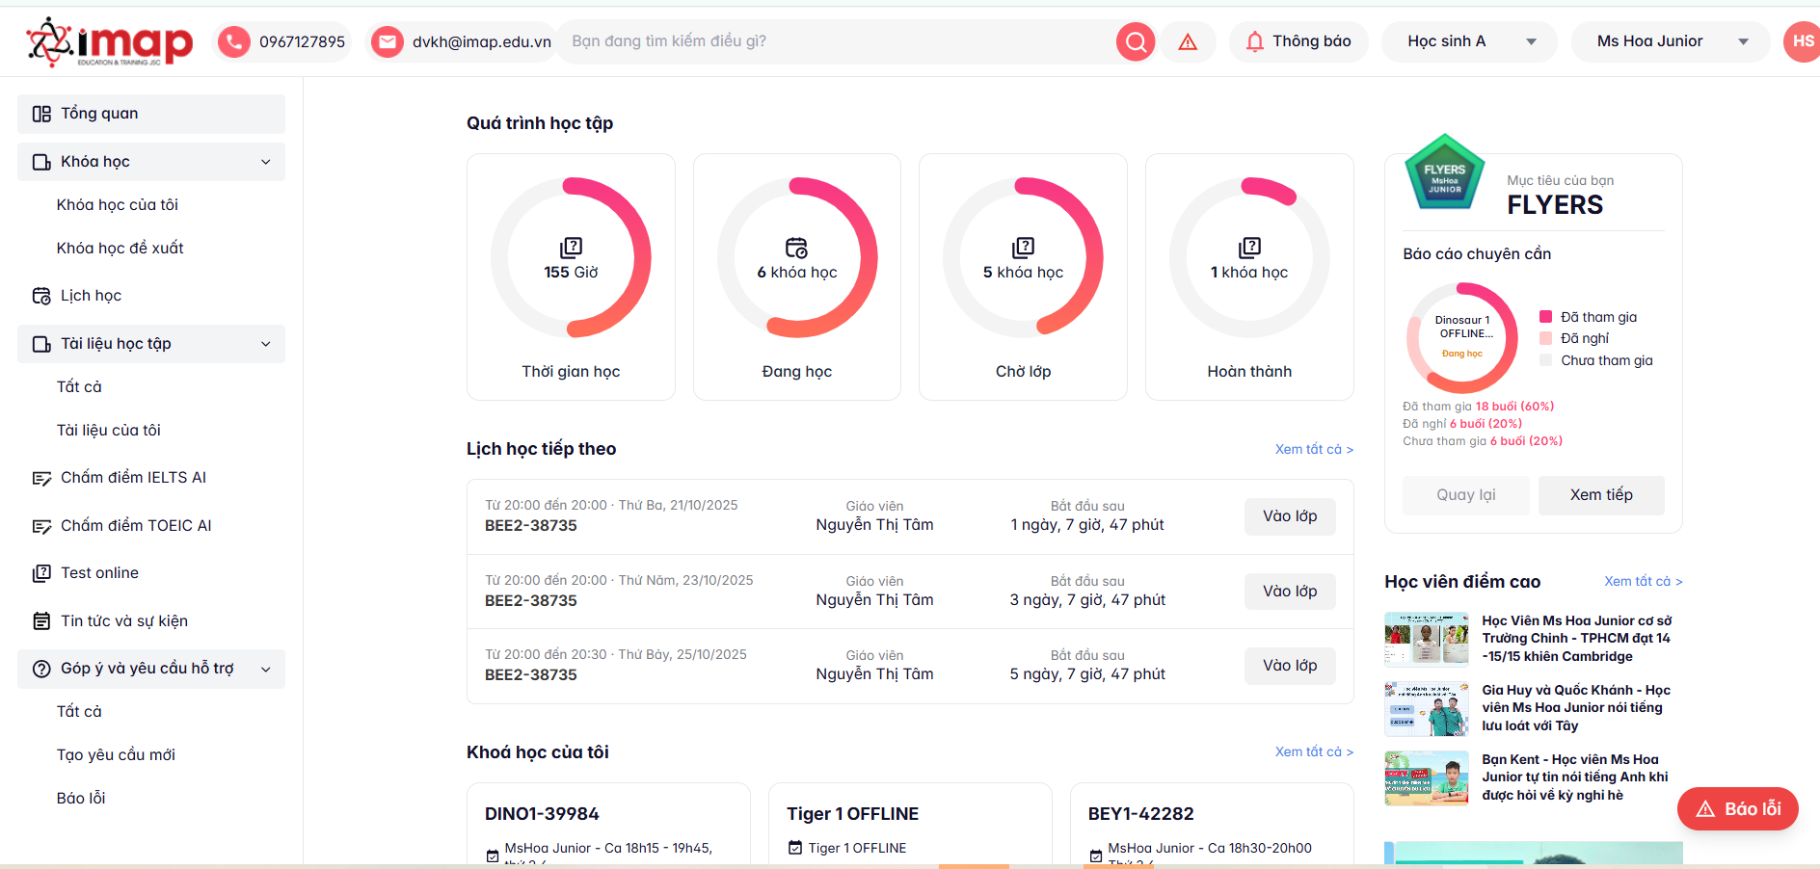Image resolution: width=1820 pixels, height=869 pixels.
Task: Expand the Tài liệu học tập section
Action: tap(265, 343)
